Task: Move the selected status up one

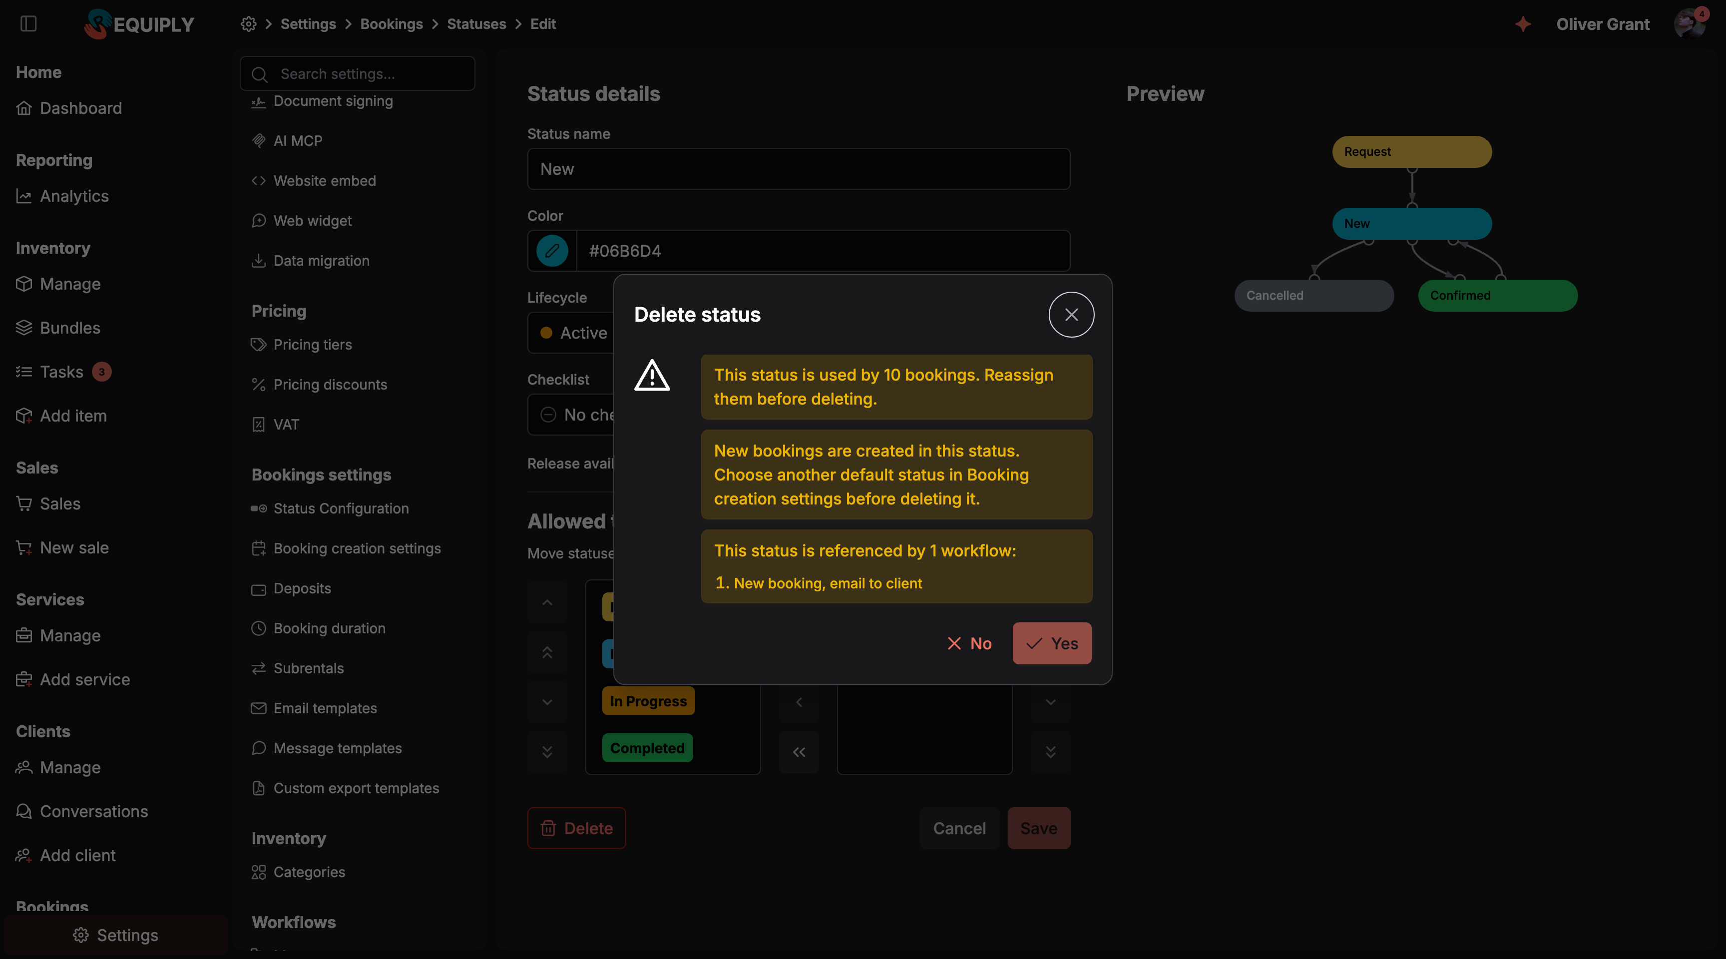Action: [547, 602]
